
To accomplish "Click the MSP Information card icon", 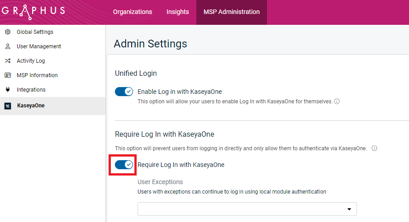I will pyautogui.click(x=8, y=75).
